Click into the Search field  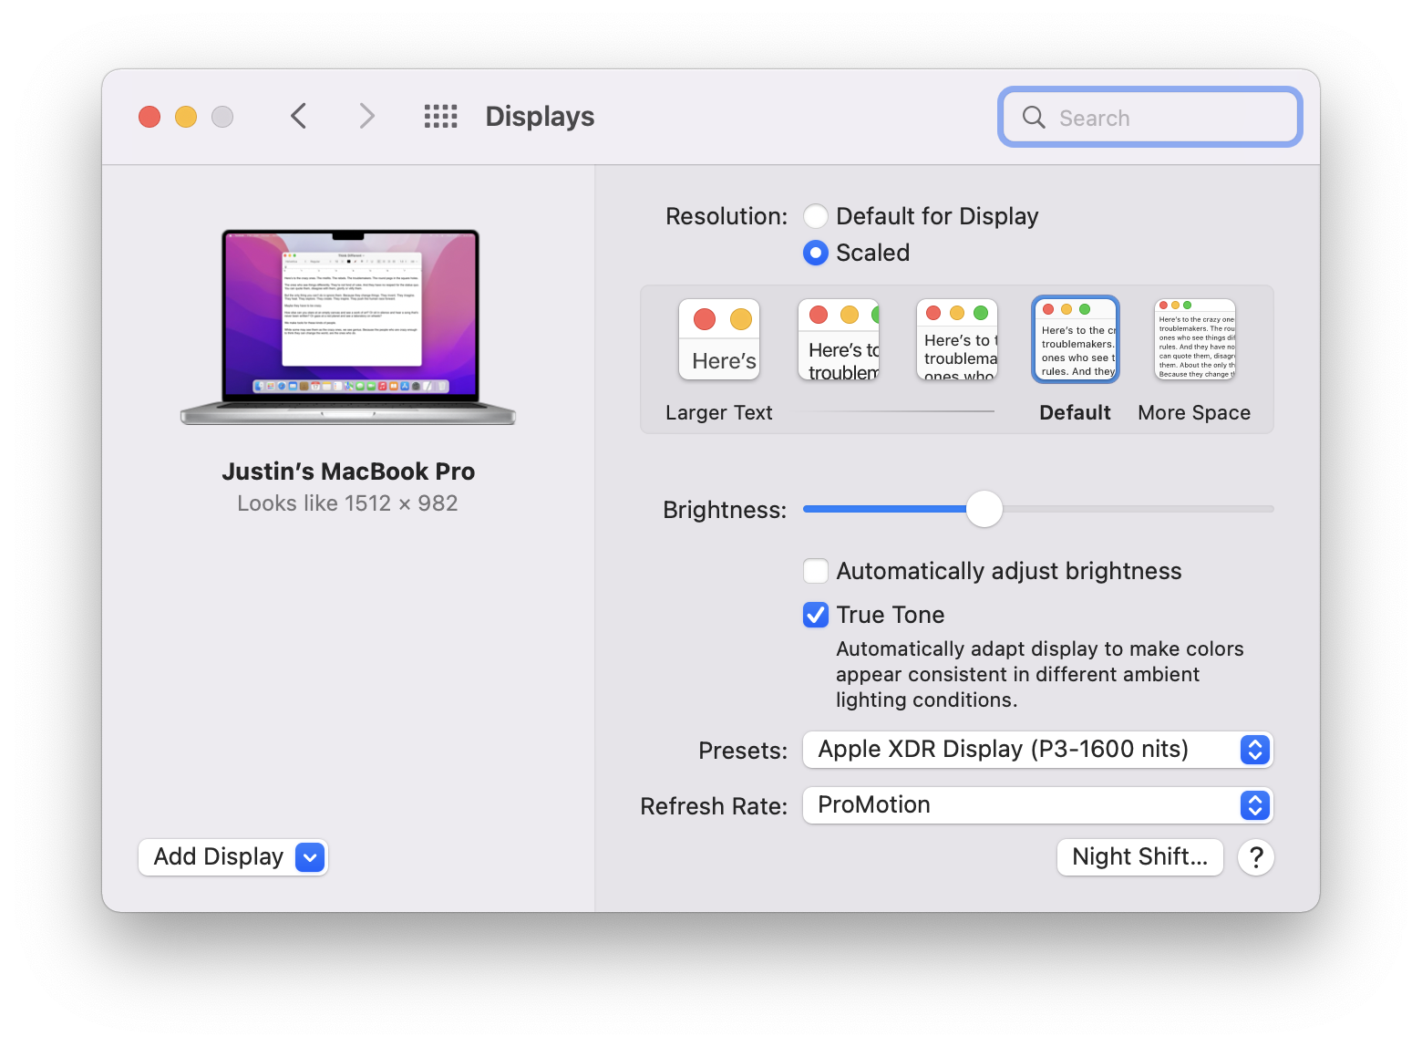(x=1150, y=117)
